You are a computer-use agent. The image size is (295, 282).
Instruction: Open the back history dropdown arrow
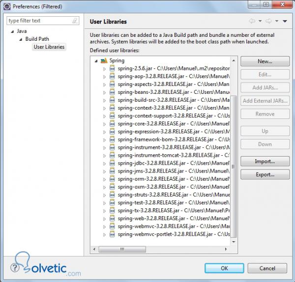(x=260, y=21)
